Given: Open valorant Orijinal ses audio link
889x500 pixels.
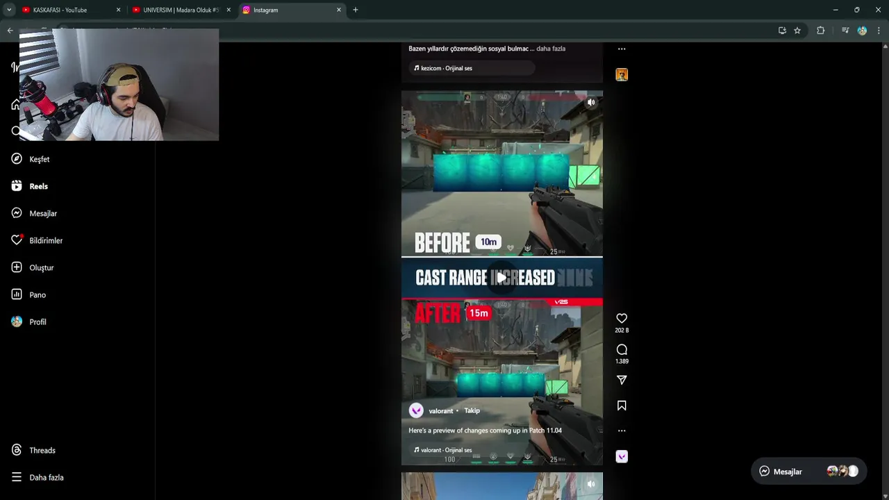Looking at the screenshot, I should pyautogui.click(x=443, y=450).
